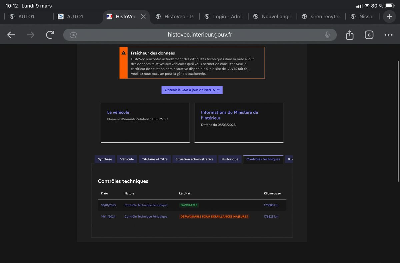The image size is (400, 263).
Task: Switch to the Login - Admi tab
Action: click(223, 16)
